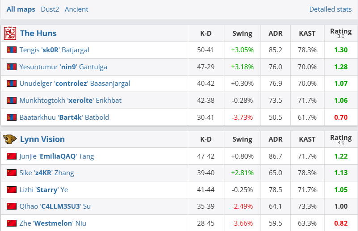Viewport: 358px width, 231px height.
Task: Click the Mongolian flag beside sk0R
Action: click(12, 50)
